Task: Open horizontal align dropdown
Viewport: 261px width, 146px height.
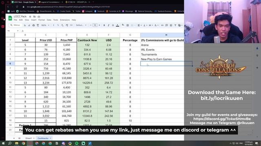Action: click(x=139, y=25)
